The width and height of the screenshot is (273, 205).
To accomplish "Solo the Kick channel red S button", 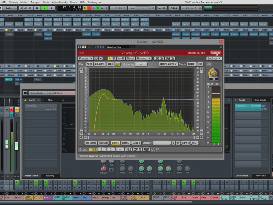I will [11, 110].
